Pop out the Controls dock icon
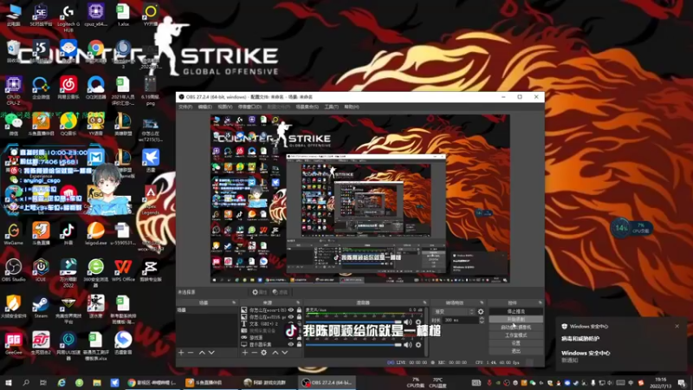Viewport: 693px width, 390px height. click(540, 302)
